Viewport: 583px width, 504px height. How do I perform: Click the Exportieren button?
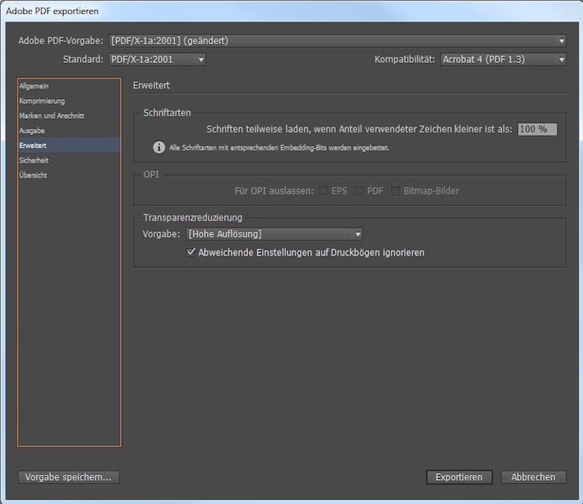(x=459, y=477)
